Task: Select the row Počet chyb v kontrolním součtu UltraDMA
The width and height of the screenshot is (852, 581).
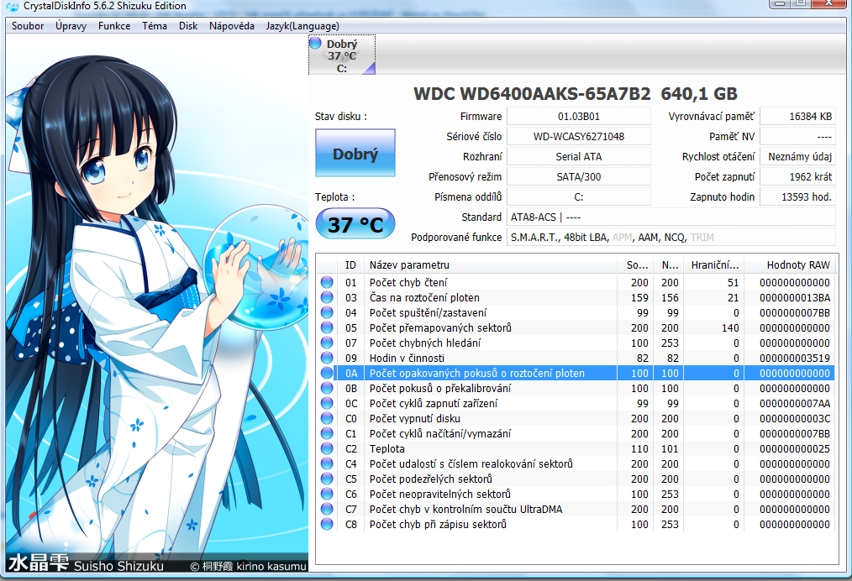Action: pyautogui.click(x=576, y=510)
